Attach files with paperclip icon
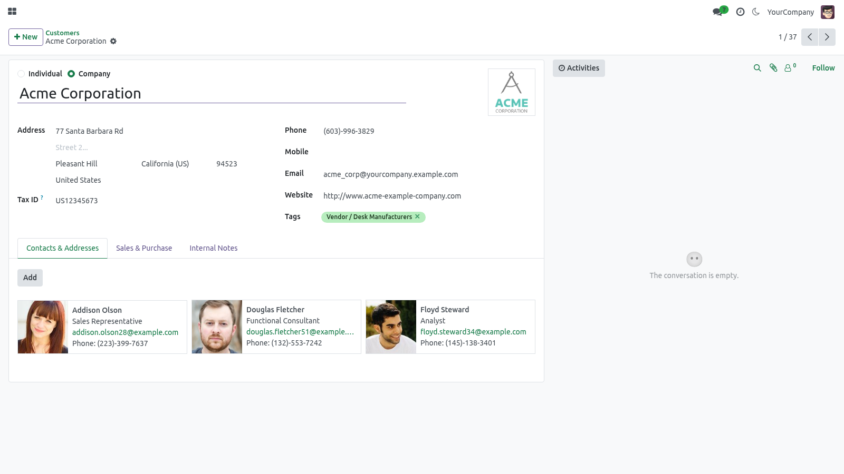This screenshot has width=844, height=474. point(773,68)
